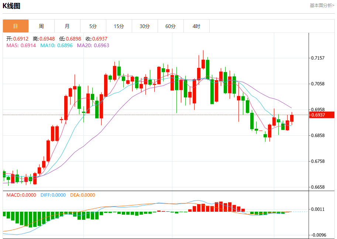Switch to the 月 monthly tab
The width and height of the screenshot is (337, 239).
[x=67, y=26]
